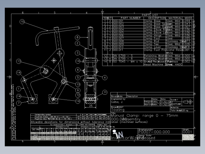
Task: Click part number 000.006
Action: point(118,36)
